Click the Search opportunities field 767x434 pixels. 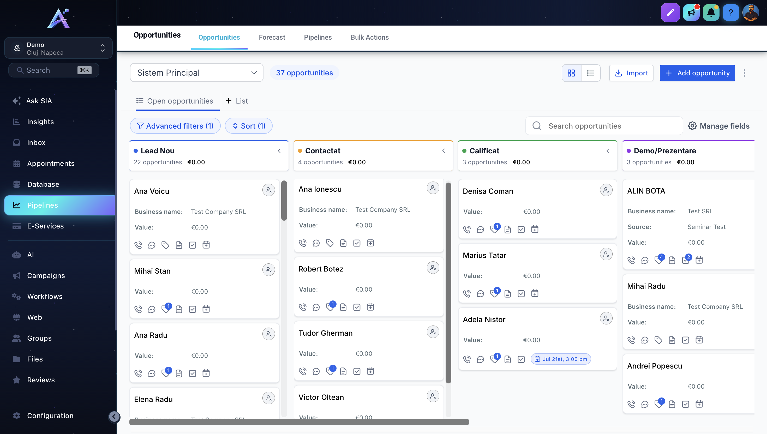pyautogui.click(x=604, y=126)
